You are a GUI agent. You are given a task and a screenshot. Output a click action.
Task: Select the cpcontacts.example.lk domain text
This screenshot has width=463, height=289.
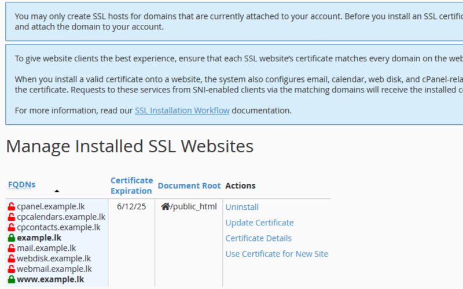coord(58,227)
